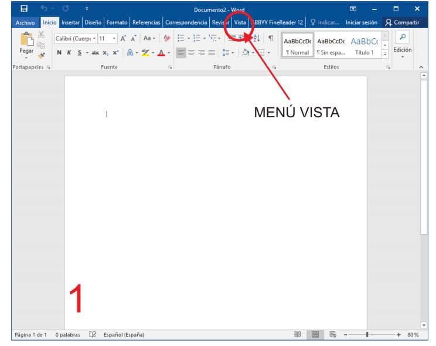Switch to the Correspondencia tab
The image size is (436, 346).
[186, 22]
